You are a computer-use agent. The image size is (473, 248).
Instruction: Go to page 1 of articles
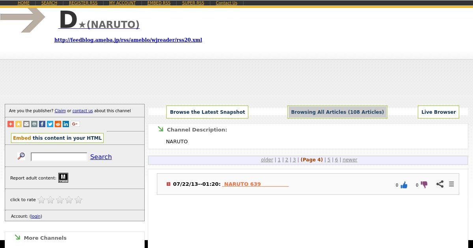279,160
